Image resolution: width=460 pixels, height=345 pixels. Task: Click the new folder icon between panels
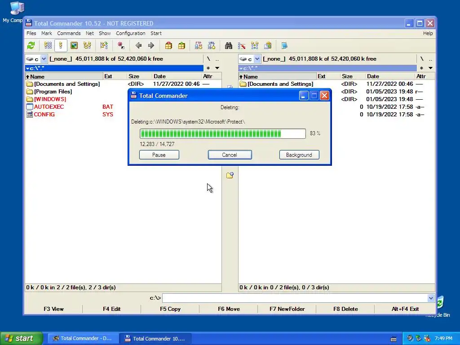pyautogui.click(x=230, y=175)
